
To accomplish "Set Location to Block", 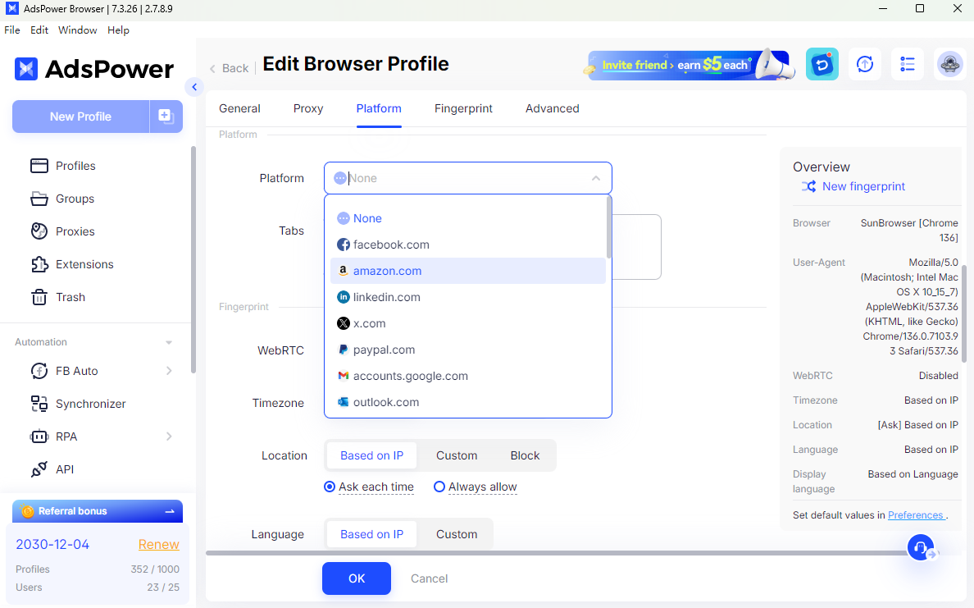I will [525, 455].
